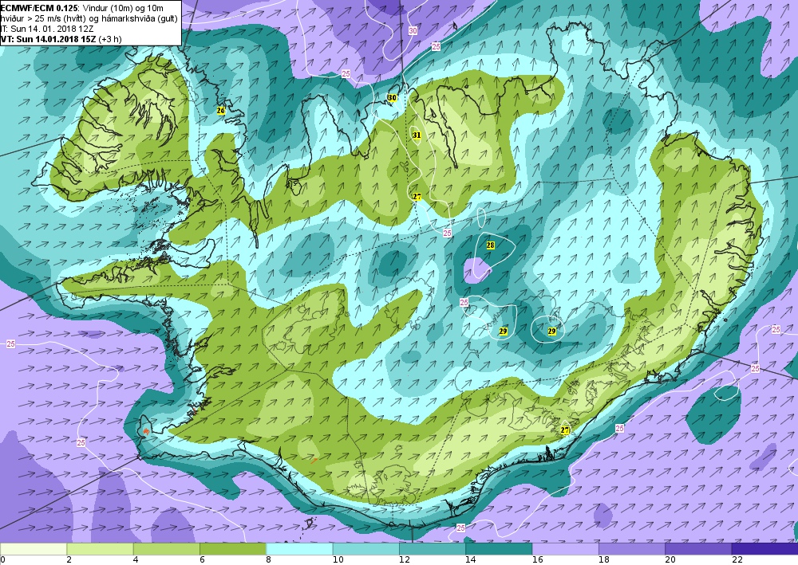Select the aqua 10–12 legend color band
The image size is (798, 565).
366,549
